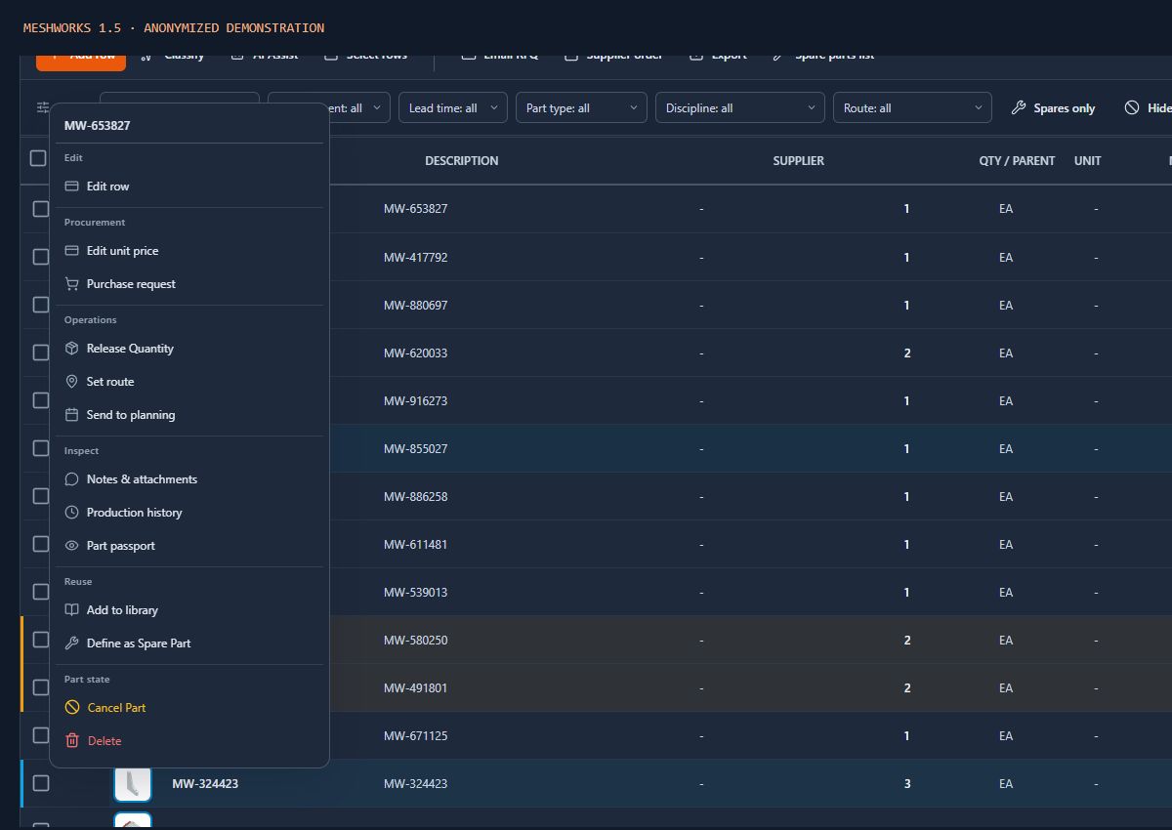The width and height of the screenshot is (1172, 830).
Task: Open the Discipline: all dropdown
Action: click(x=739, y=108)
